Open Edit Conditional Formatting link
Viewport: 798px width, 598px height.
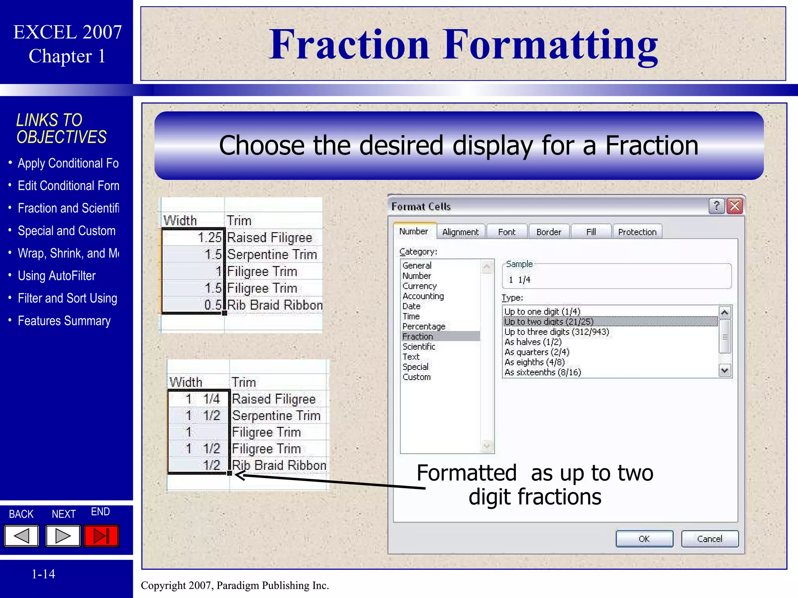click(x=69, y=186)
